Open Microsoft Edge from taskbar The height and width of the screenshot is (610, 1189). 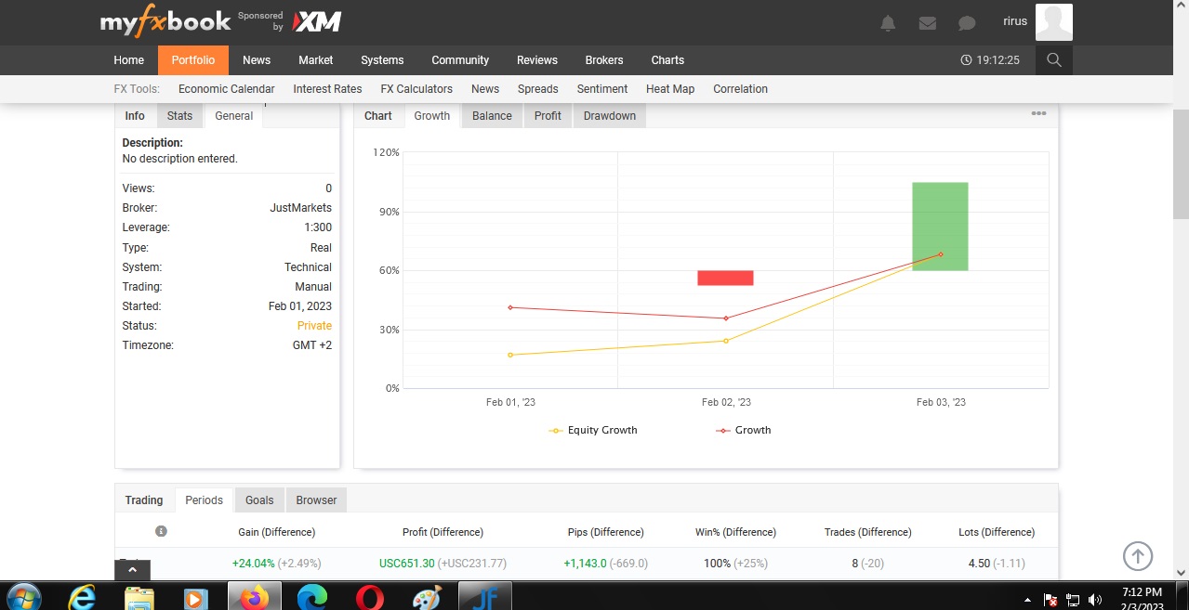pyautogui.click(x=312, y=597)
